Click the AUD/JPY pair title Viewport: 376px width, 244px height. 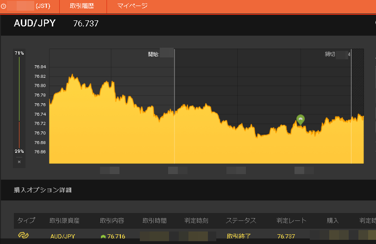tap(35, 23)
